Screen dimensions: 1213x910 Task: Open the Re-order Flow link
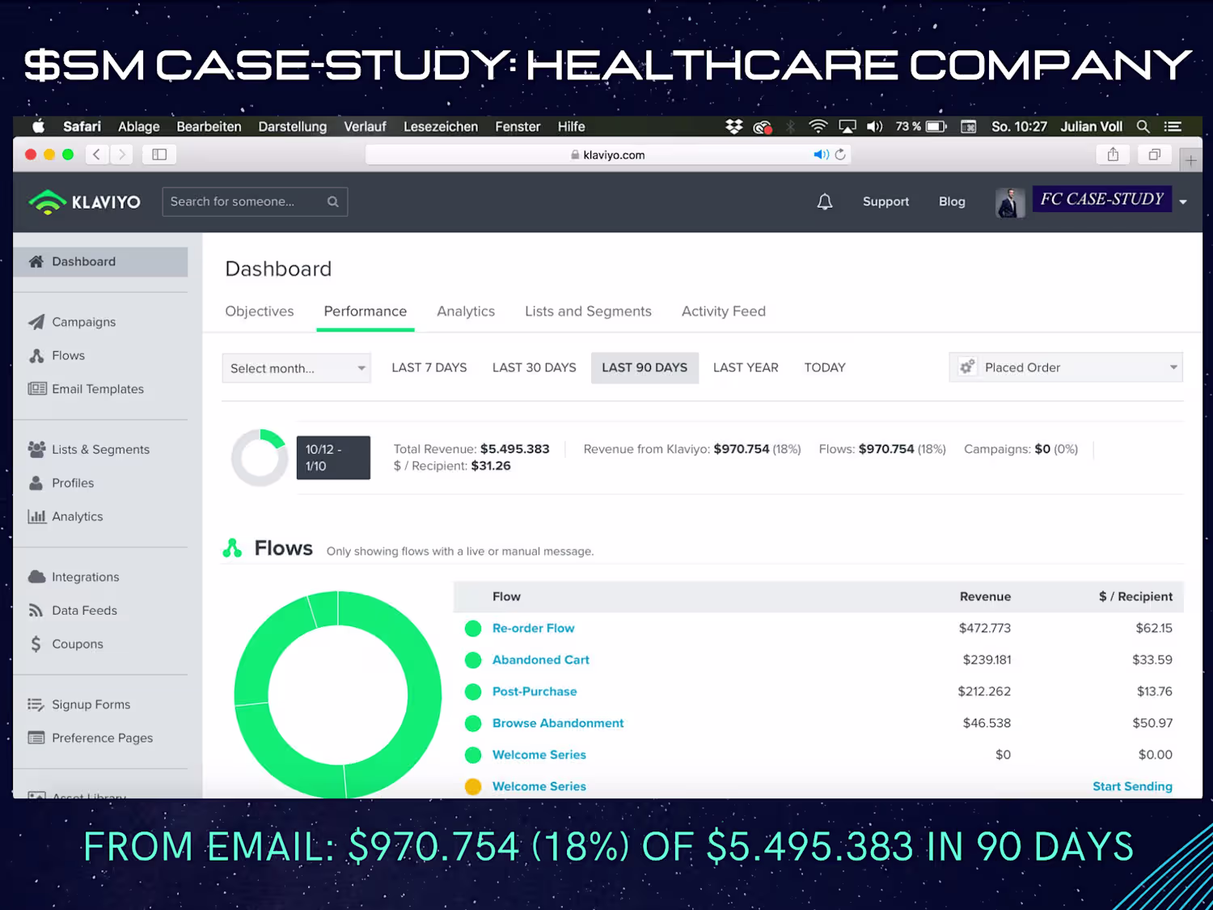pyautogui.click(x=533, y=629)
